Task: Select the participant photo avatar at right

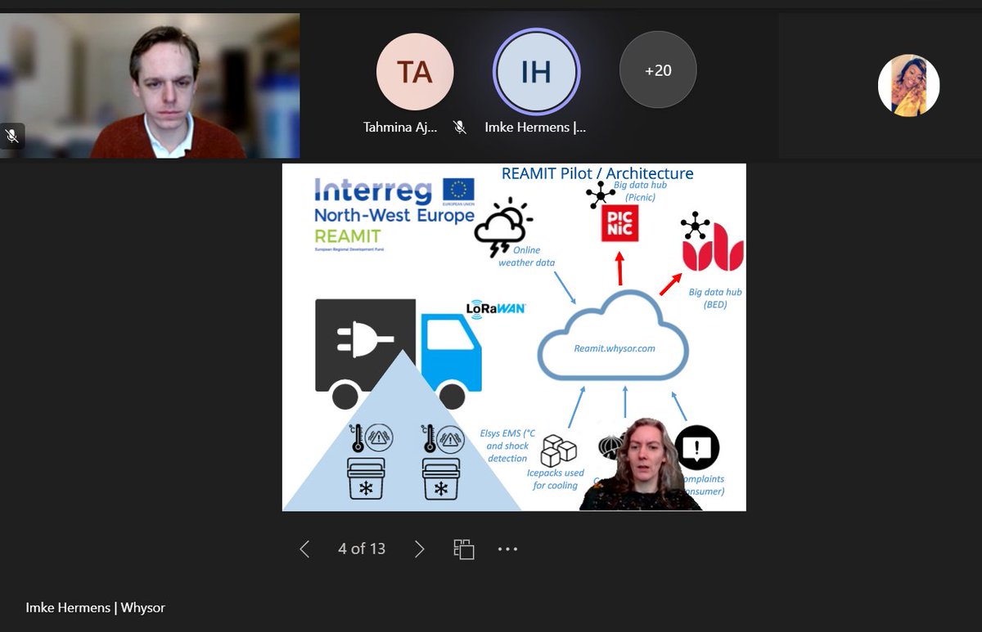Action: (x=908, y=86)
